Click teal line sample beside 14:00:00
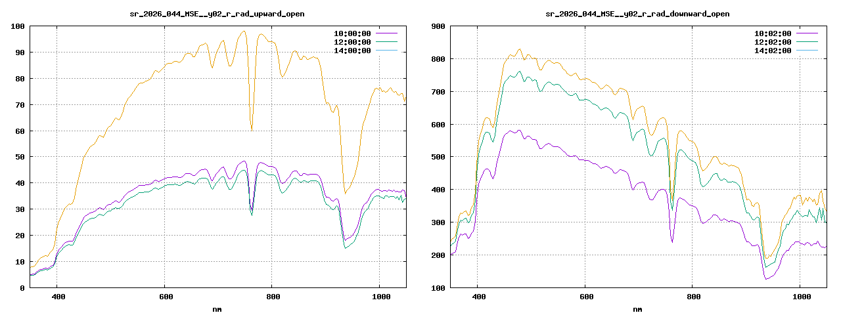841x315 pixels. (x=387, y=51)
